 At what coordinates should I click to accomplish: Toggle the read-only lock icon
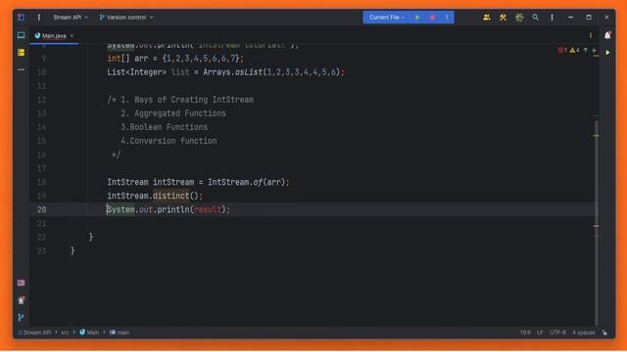(x=604, y=332)
